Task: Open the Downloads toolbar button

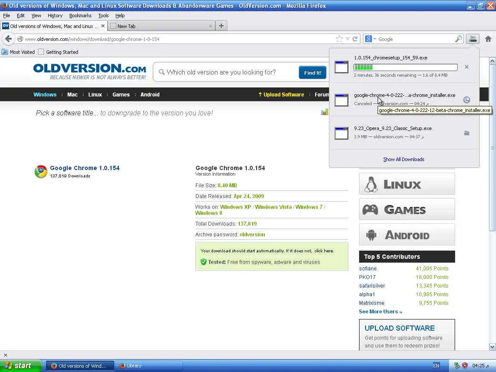Action: pos(473,39)
